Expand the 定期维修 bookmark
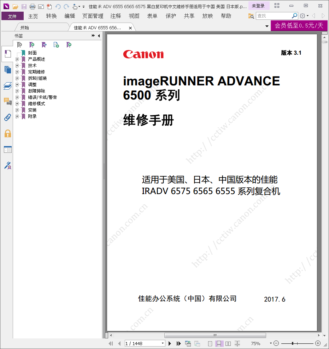Screen dimensions: 329x349 coord(17,72)
